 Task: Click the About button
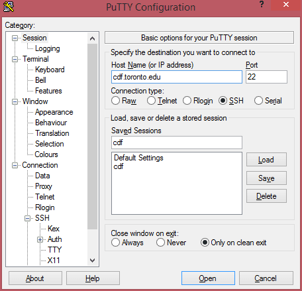35,278
